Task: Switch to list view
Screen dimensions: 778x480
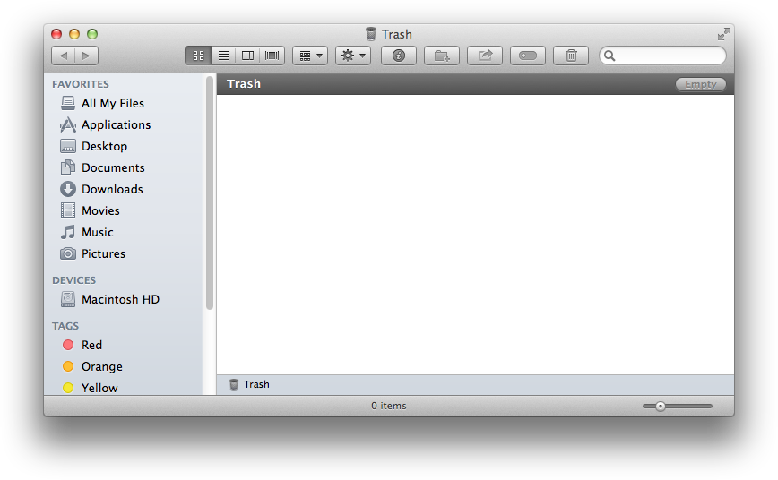Action: [x=223, y=56]
